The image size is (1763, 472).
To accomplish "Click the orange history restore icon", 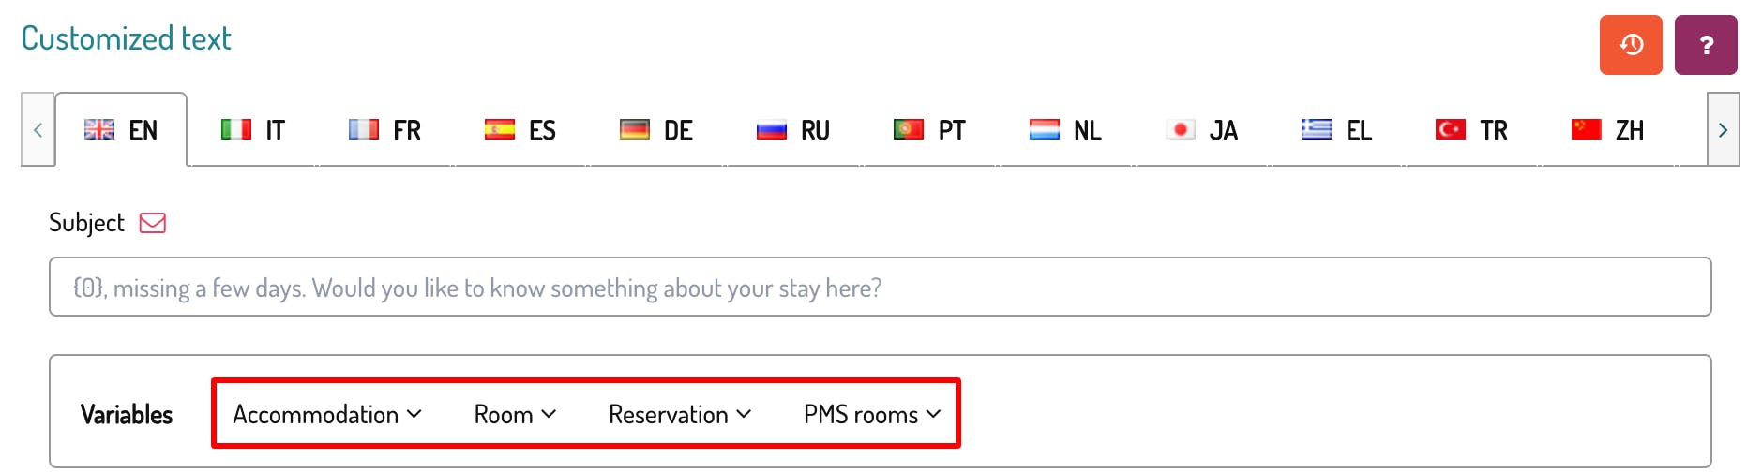I will [x=1630, y=44].
